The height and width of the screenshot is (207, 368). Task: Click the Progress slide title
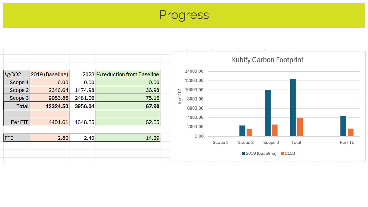tap(184, 15)
